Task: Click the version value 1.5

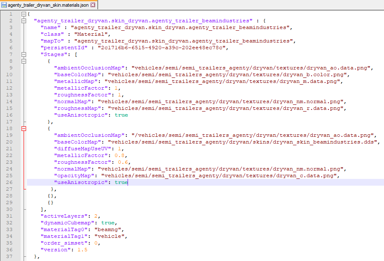Action: [83, 250]
